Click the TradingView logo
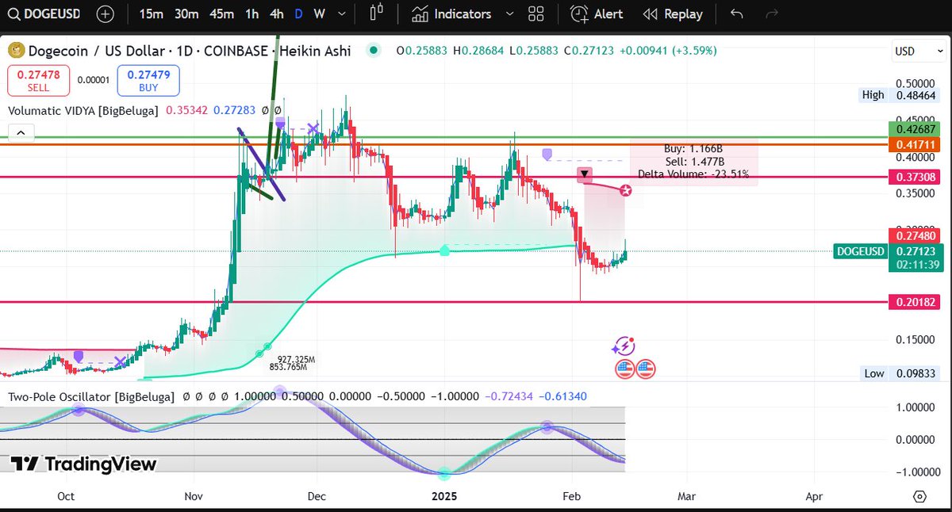 [83, 464]
